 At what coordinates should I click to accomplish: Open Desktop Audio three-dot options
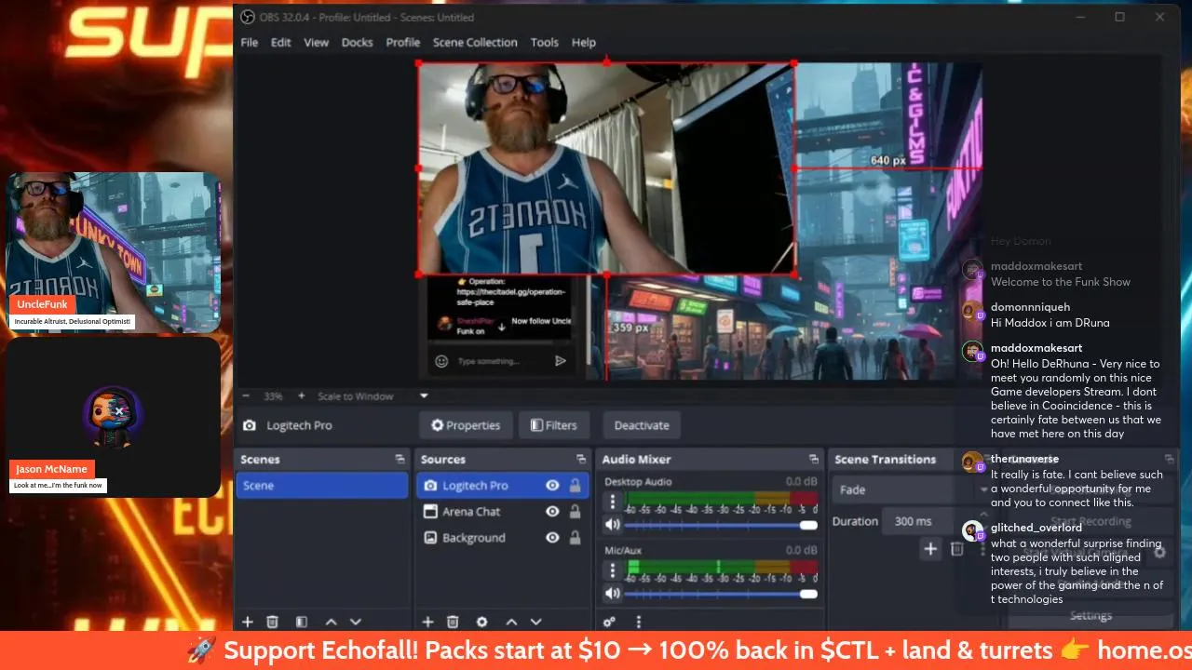(x=613, y=501)
